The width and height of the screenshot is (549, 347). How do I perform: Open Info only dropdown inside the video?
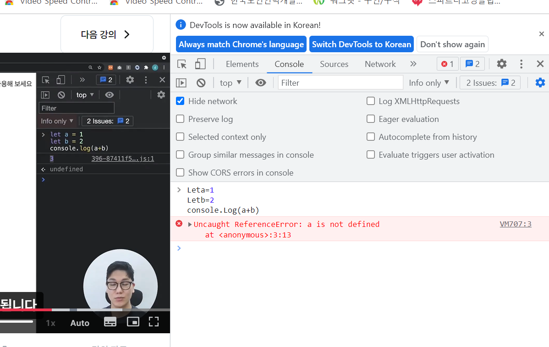pyautogui.click(x=57, y=121)
